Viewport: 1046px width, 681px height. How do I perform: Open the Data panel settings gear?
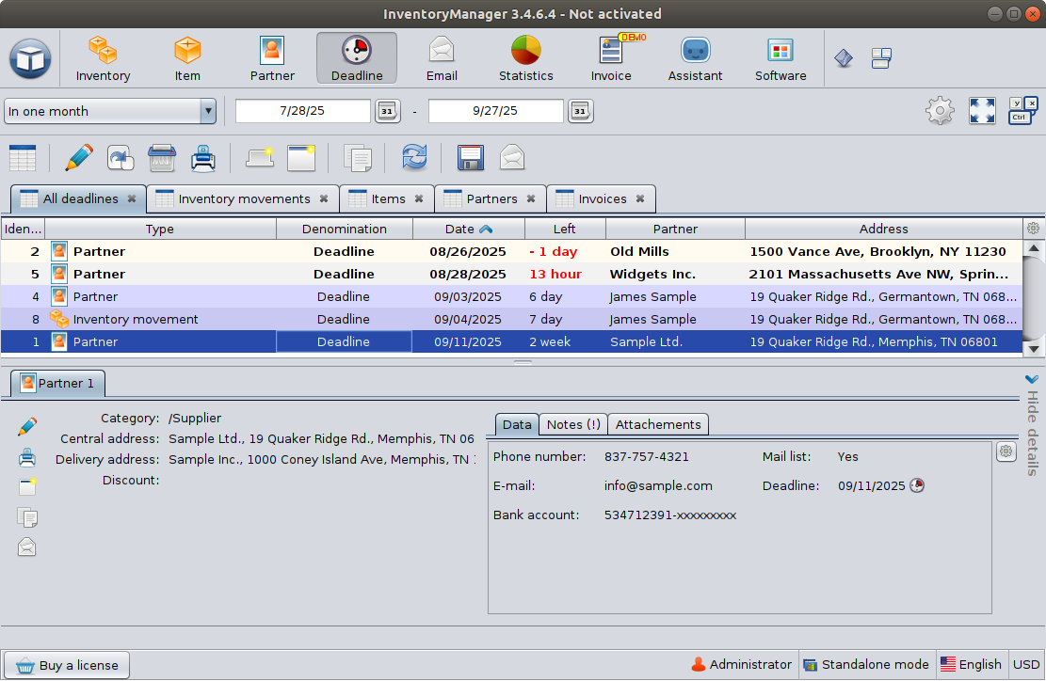(x=1006, y=451)
